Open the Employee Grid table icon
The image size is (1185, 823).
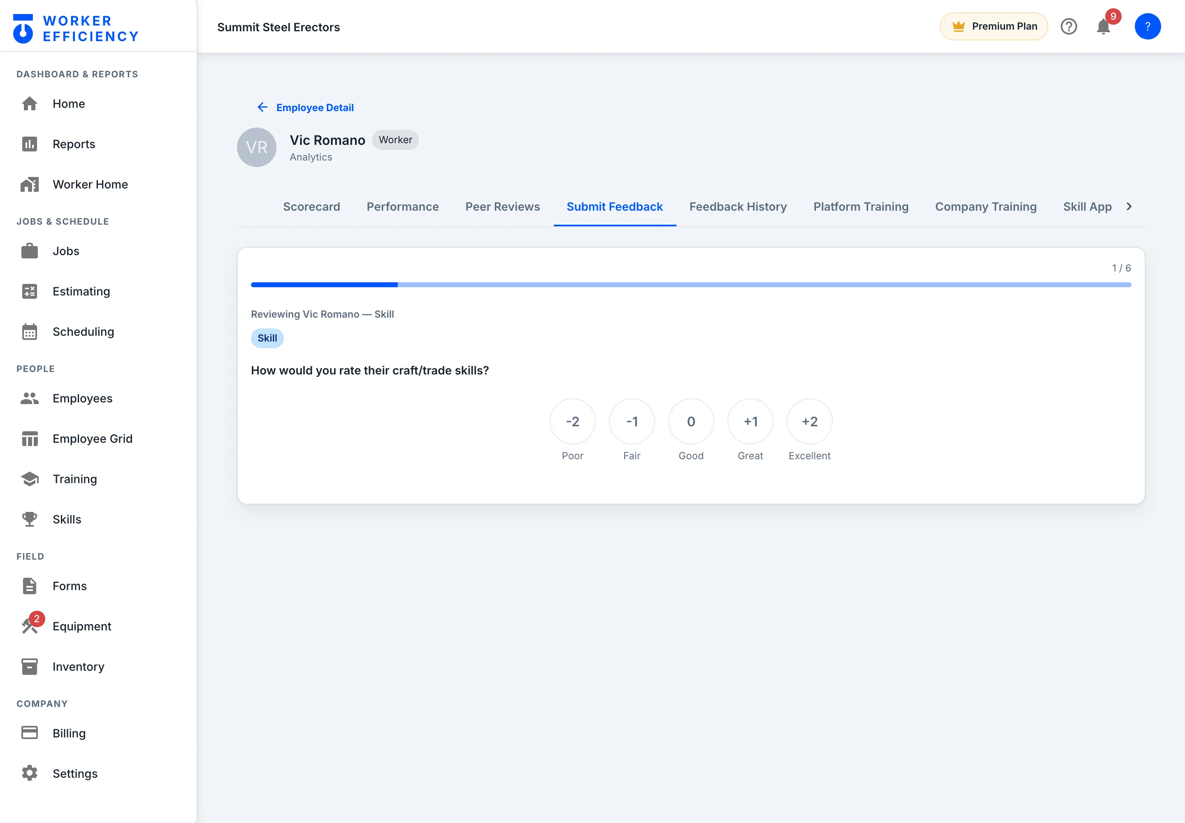tap(29, 438)
